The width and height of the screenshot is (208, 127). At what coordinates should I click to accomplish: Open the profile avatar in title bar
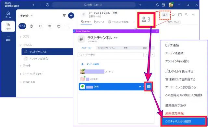171,5
